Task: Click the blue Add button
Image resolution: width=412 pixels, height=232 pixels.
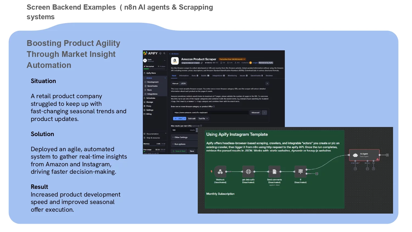Action: click(178, 118)
